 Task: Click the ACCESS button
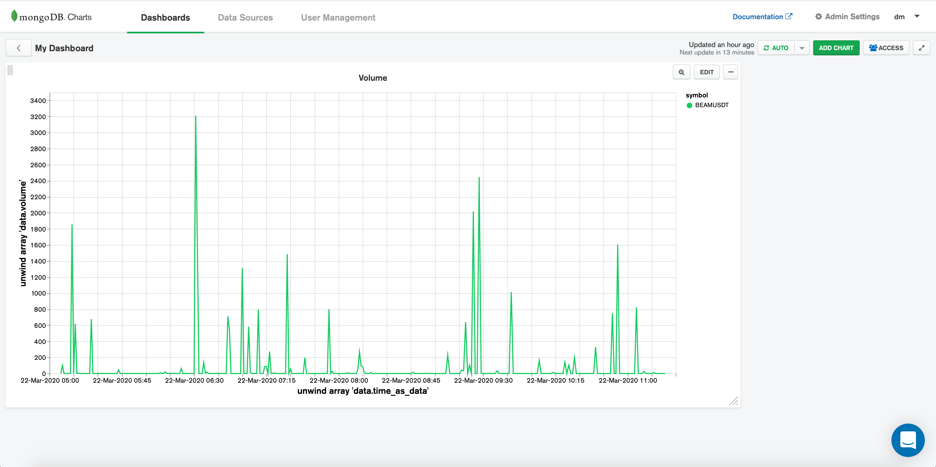[886, 48]
